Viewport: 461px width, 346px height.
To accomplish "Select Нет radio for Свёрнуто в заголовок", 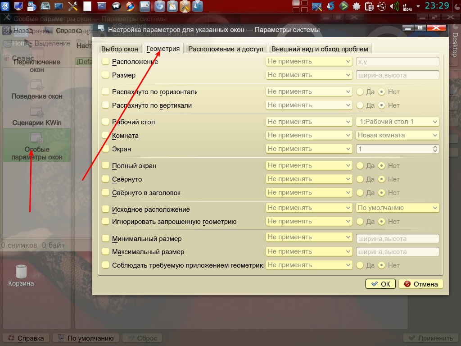I will click(382, 193).
